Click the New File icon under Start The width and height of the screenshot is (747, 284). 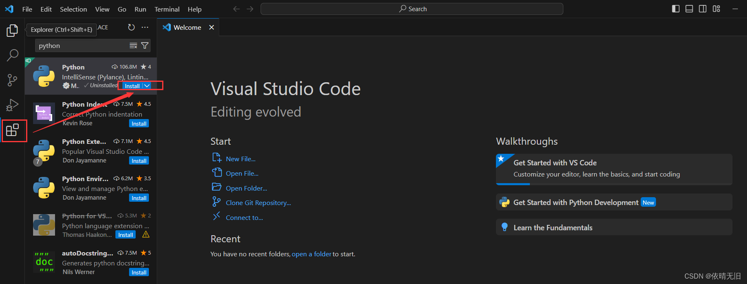pyautogui.click(x=217, y=158)
